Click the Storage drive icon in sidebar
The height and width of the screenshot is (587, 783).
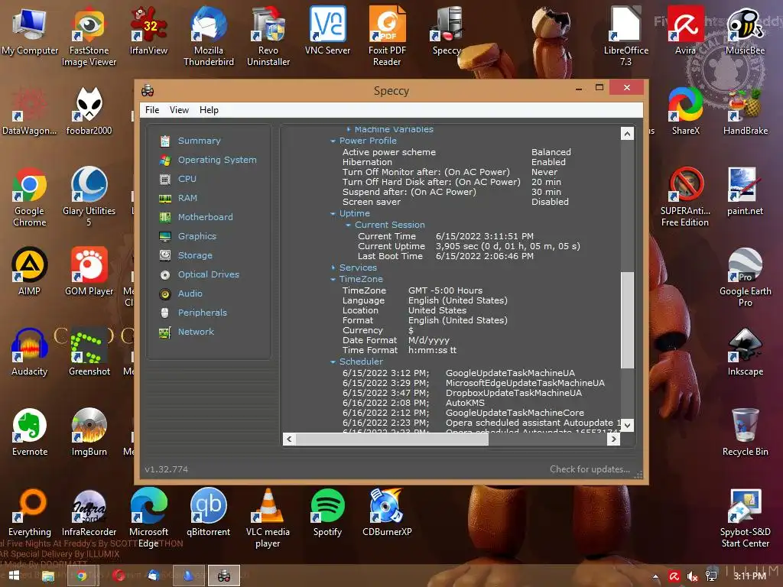[x=165, y=255]
